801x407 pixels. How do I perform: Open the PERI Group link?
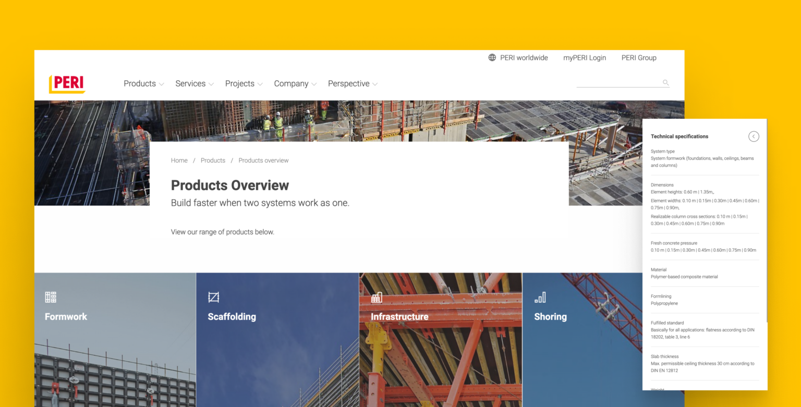coord(639,58)
